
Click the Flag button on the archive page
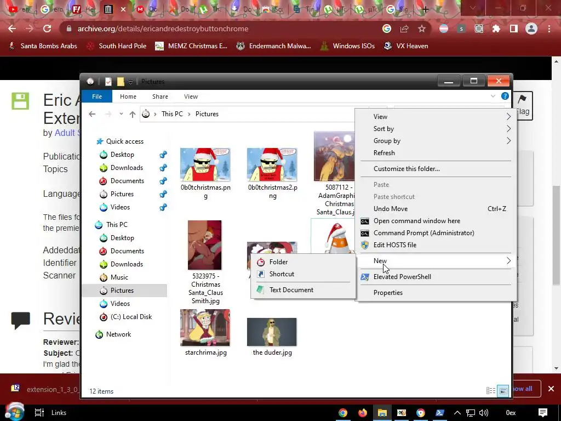[522, 106]
